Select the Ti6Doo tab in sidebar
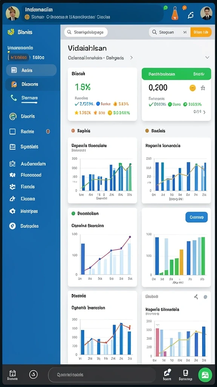 click(x=38, y=57)
